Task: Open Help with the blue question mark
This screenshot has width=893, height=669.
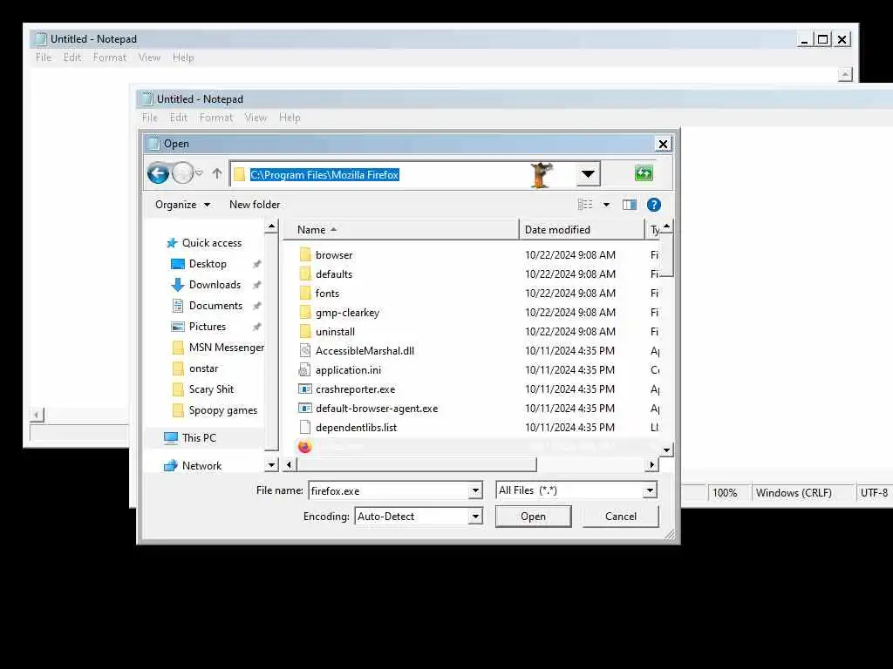Action: [654, 205]
